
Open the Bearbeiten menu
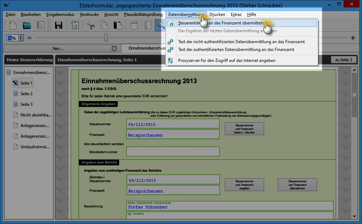pyautogui.click(x=31, y=15)
